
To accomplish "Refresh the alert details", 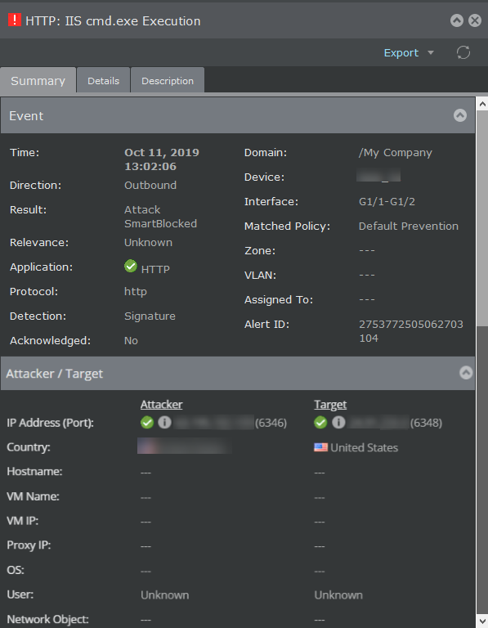I will [x=463, y=52].
